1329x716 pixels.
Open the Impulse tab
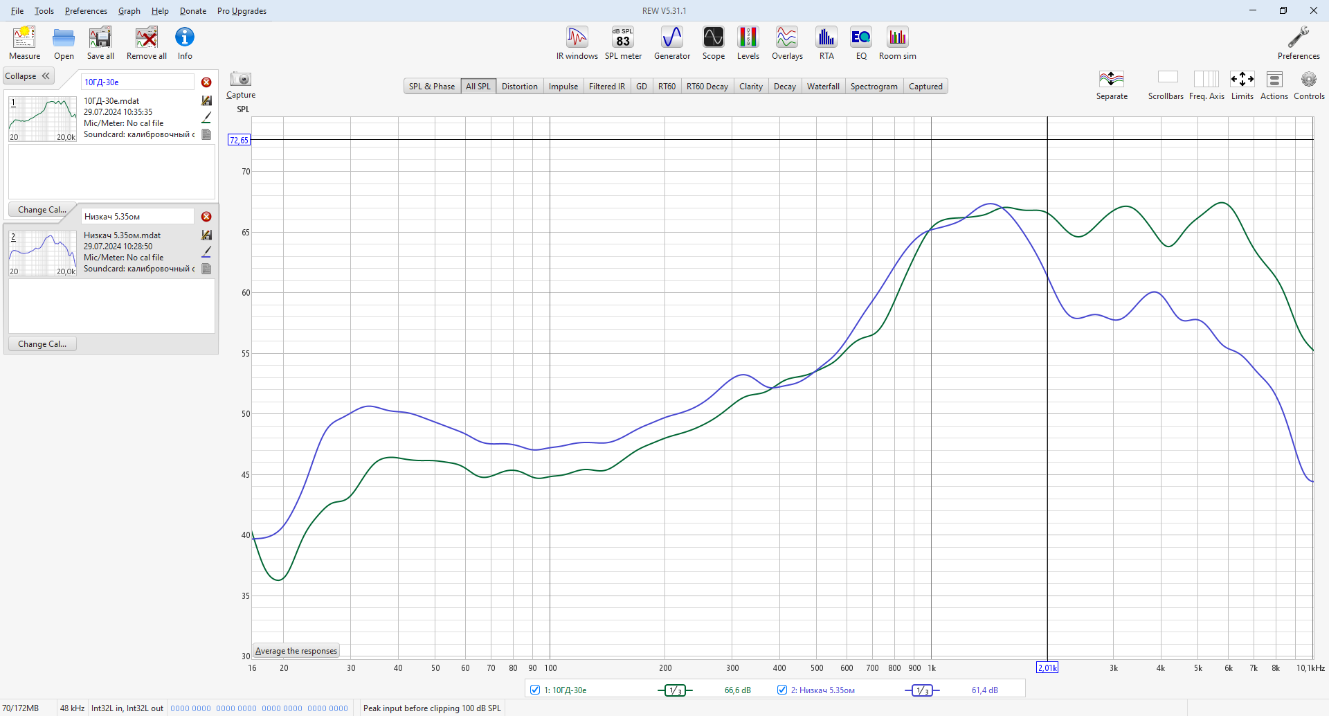click(x=563, y=87)
